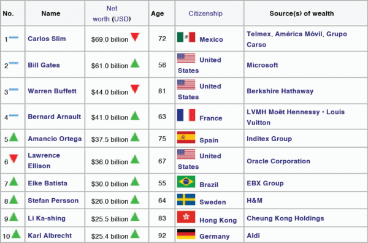368x243 pixels.
Task: Click the Germany flag icon
Action: click(x=186, y=234)
